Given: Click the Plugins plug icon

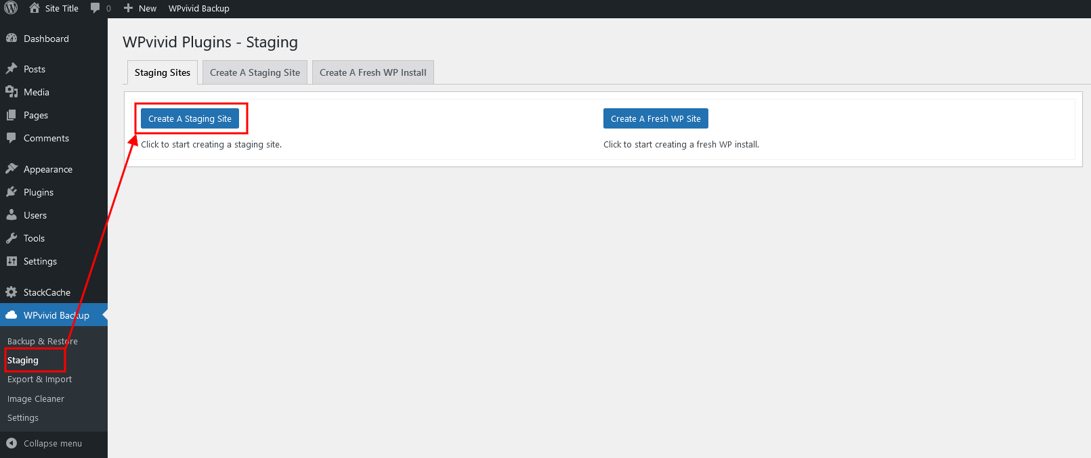Looking at the screenshot, I should pyautogui.click(x=12, y=192).
